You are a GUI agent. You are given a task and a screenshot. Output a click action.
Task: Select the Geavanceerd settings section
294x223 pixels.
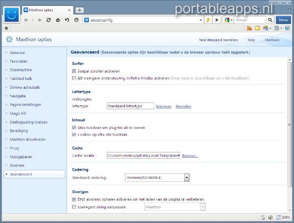point(34,174)
